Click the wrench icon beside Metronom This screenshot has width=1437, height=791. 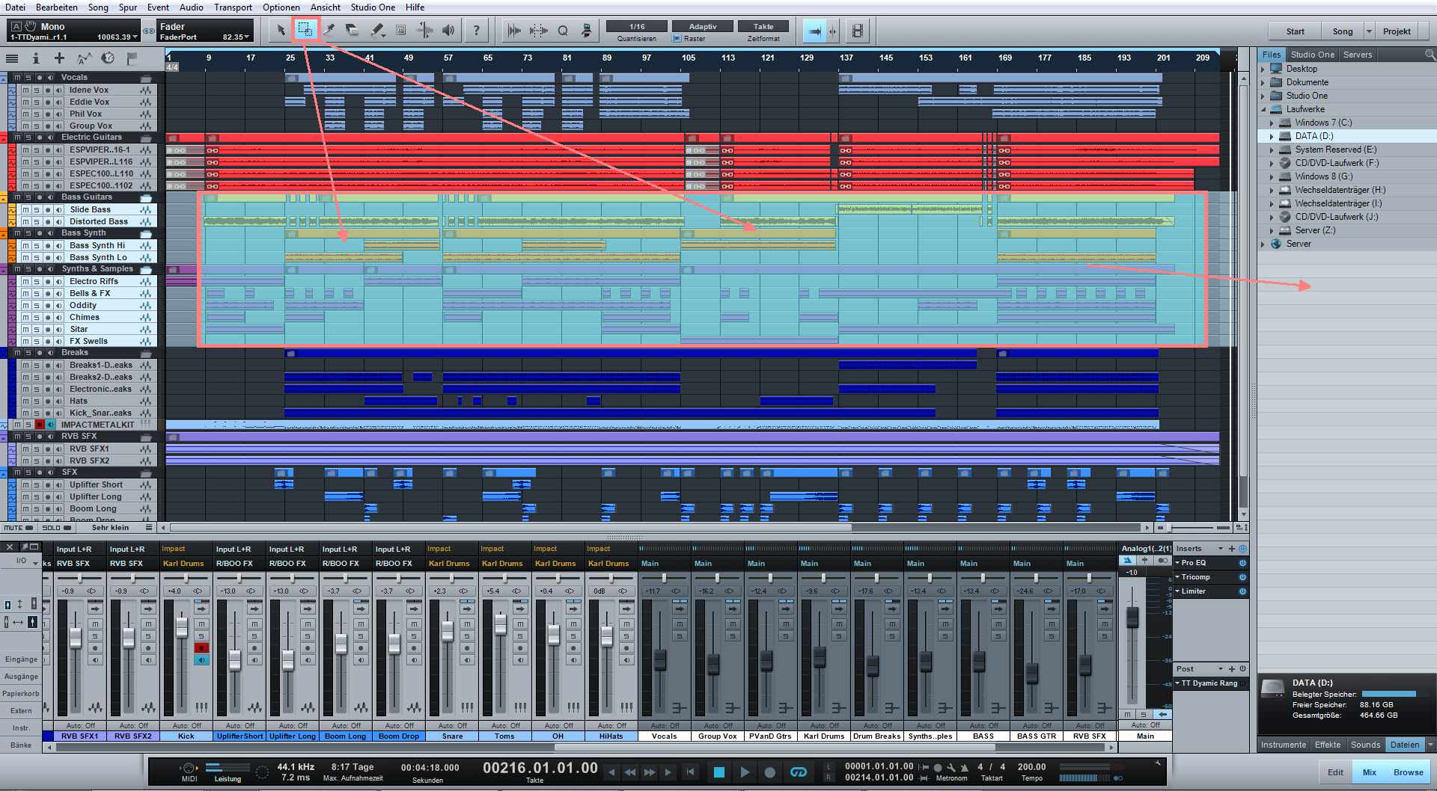pyautogui.click(x=951, y=767)
